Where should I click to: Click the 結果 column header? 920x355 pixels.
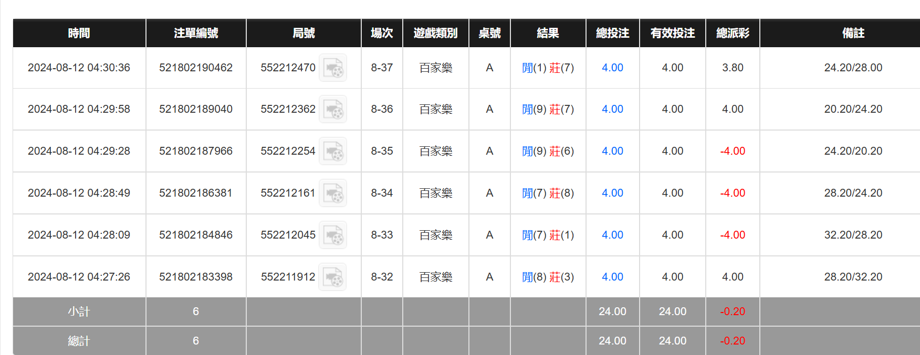(x=548, y=33)
